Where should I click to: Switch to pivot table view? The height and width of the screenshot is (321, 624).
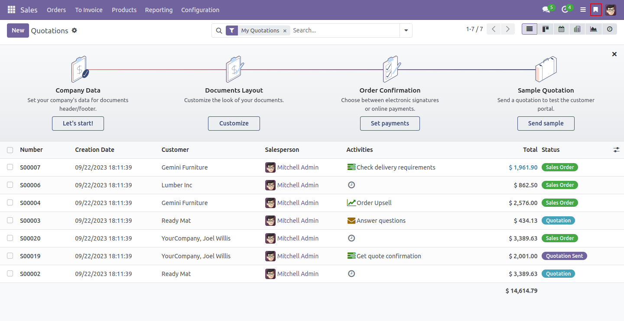(x=577, y=29)
